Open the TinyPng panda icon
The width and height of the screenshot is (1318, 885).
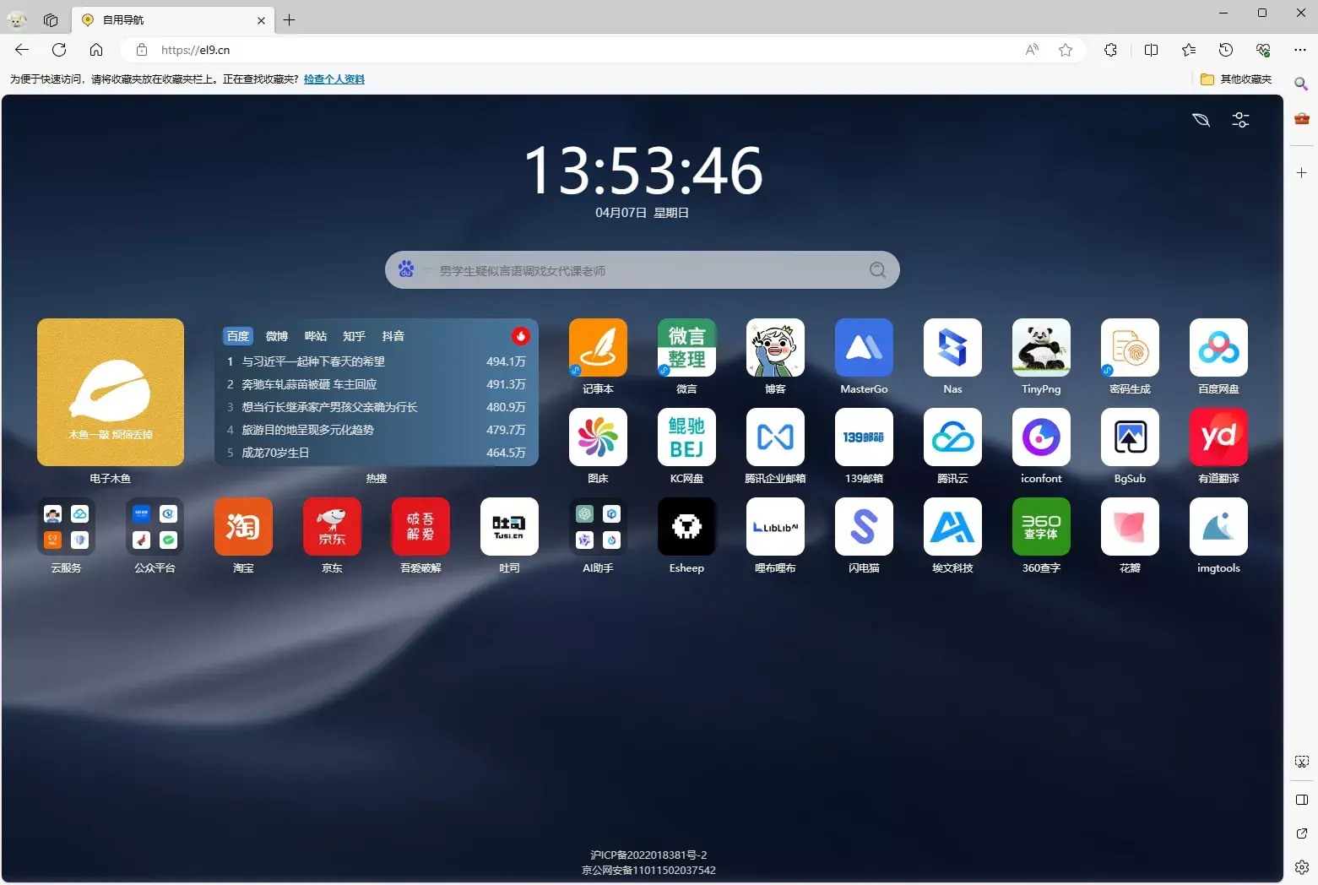coord(1041,347)
